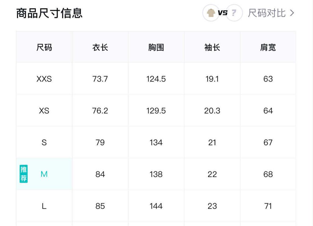Choose the L size row label

[44, 206]
